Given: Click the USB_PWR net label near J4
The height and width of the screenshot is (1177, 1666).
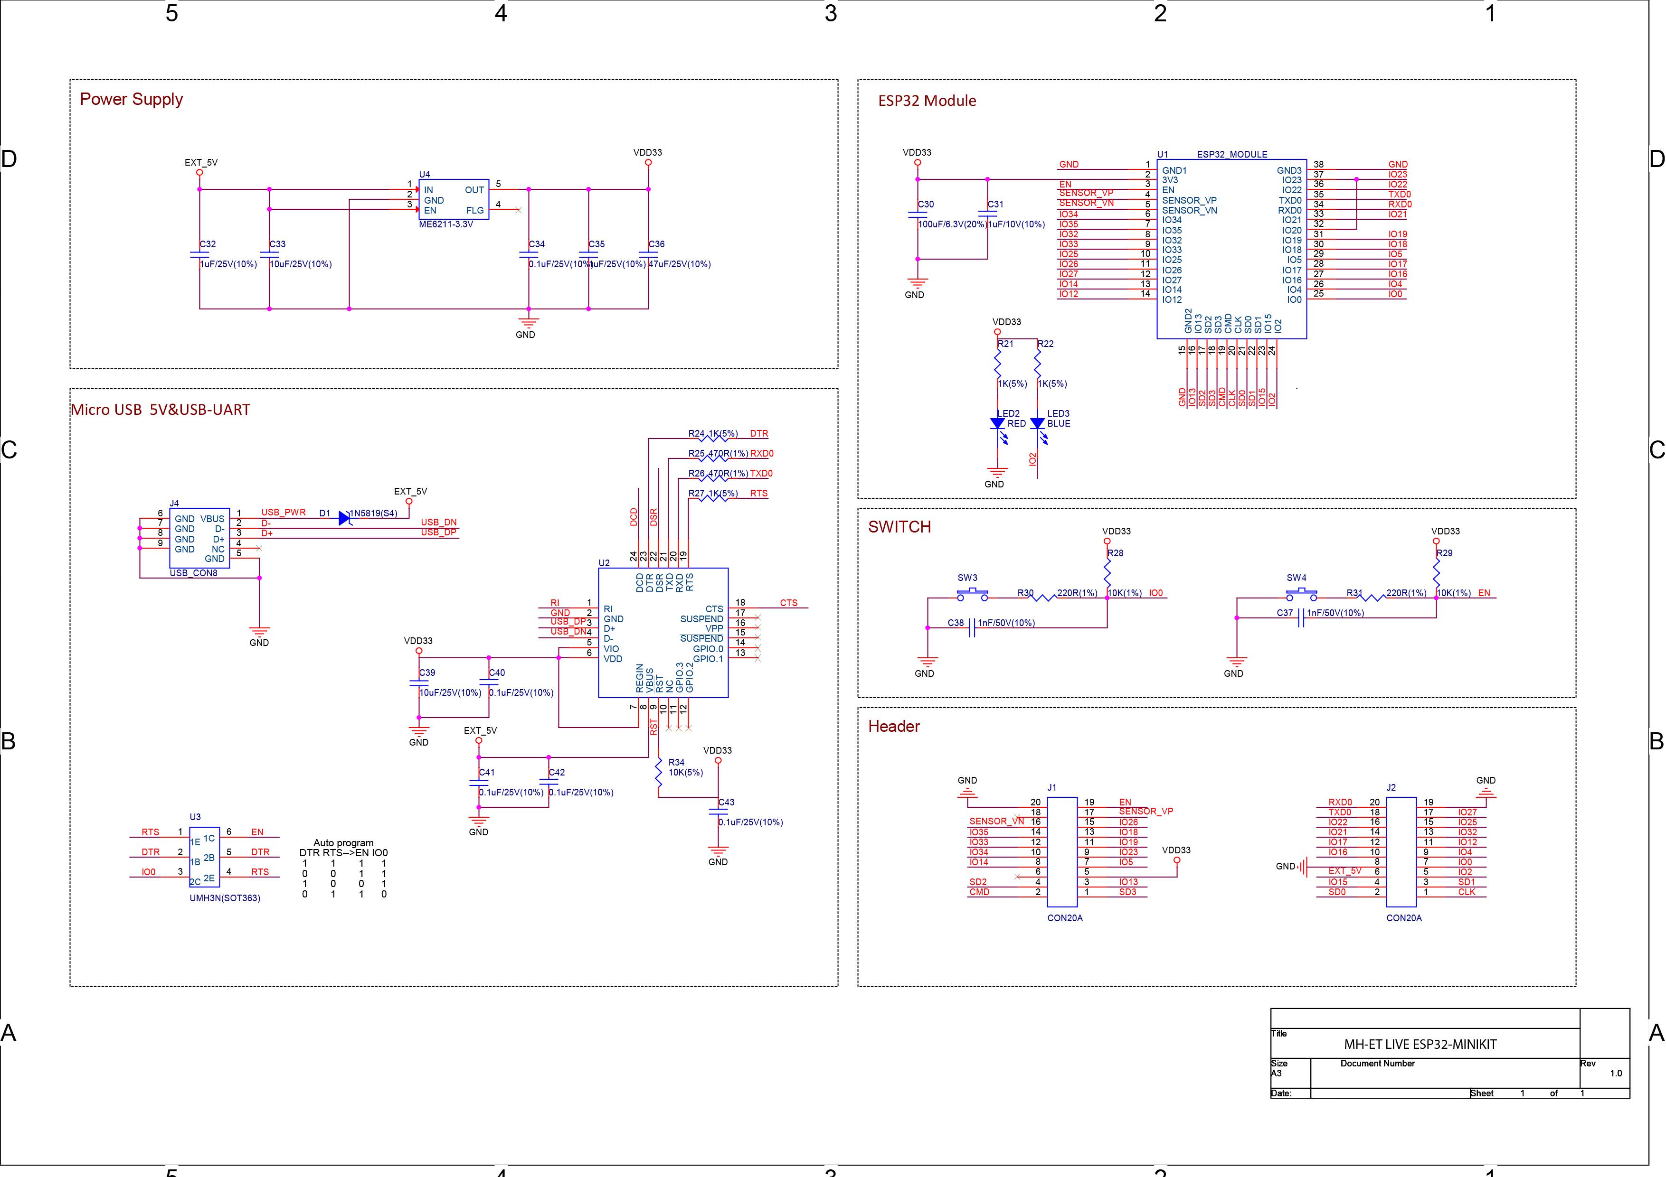Looking at the screenshot, I should 284,512.
